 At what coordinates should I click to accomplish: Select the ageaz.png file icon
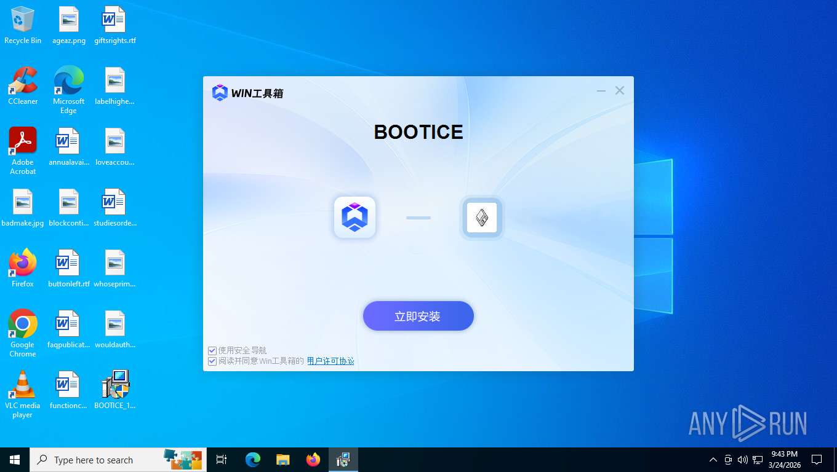(69, 25)
